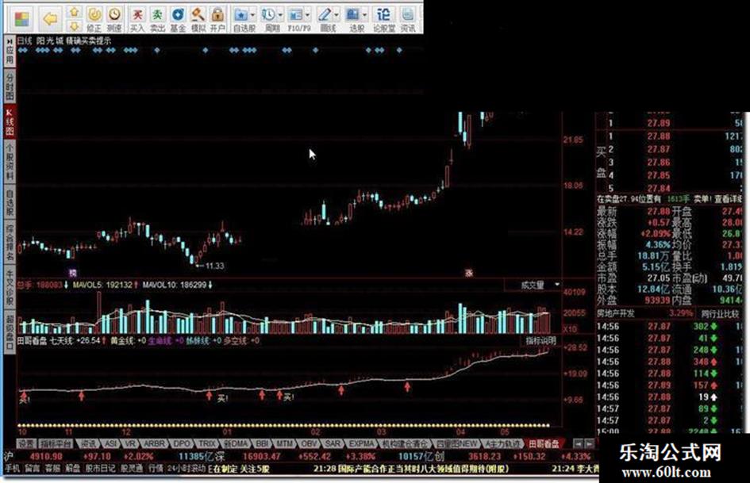Click the 指标说明 button
The image size is (750, 483).
click(x=541, y=340)
